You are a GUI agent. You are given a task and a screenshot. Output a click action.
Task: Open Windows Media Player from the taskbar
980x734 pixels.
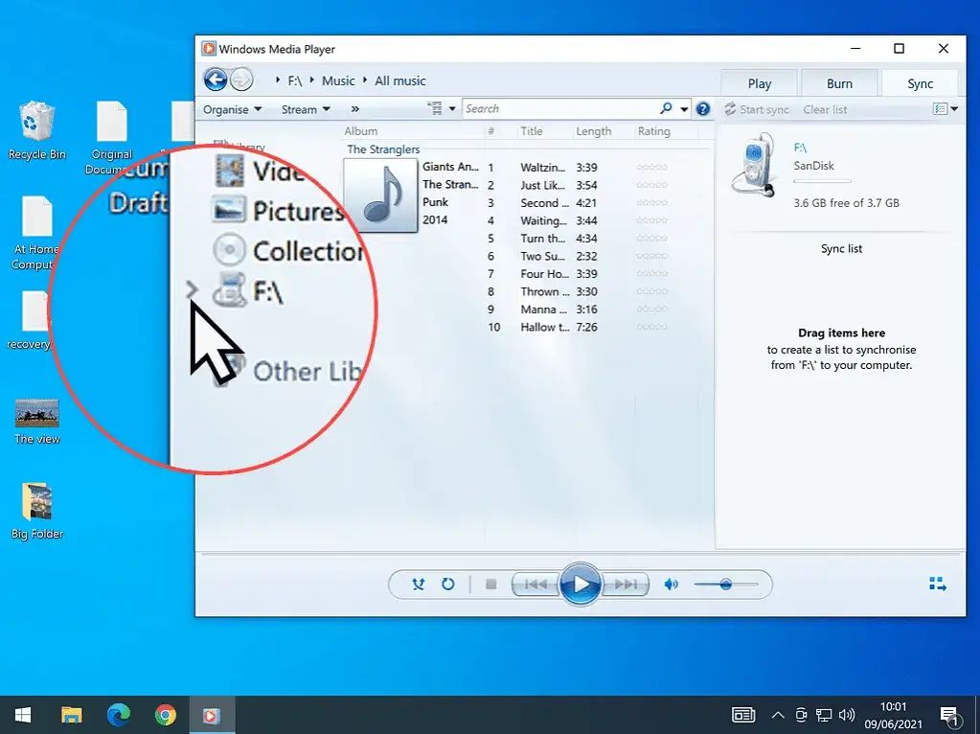click(212, 714)
